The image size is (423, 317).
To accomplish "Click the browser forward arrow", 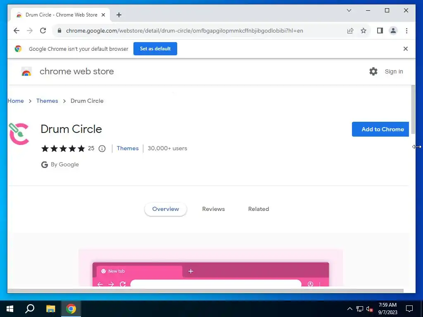I will [x=30, y=31].
